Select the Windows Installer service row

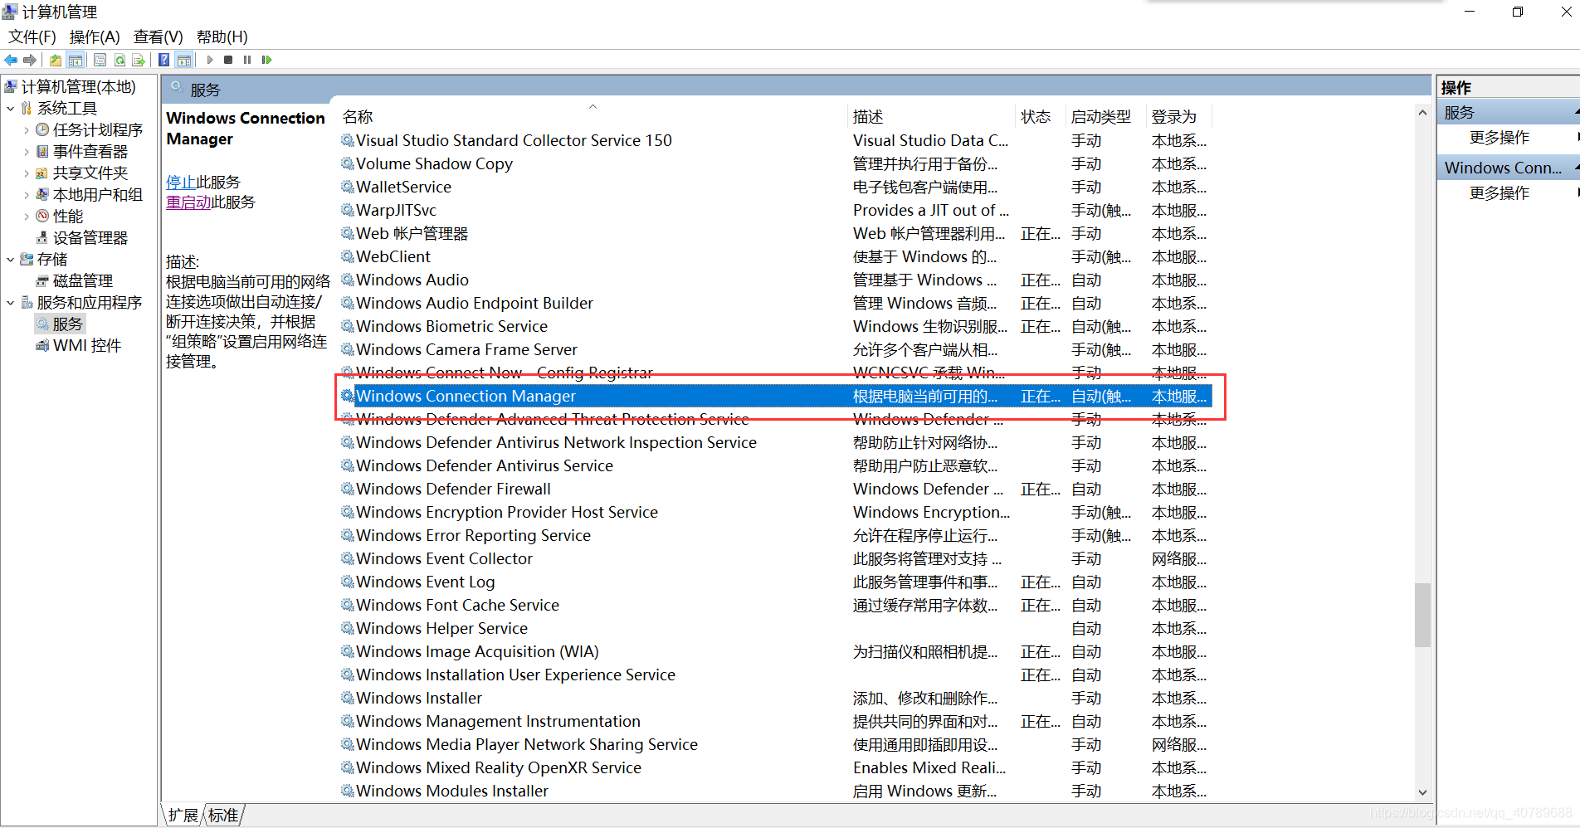click(775, 698)
